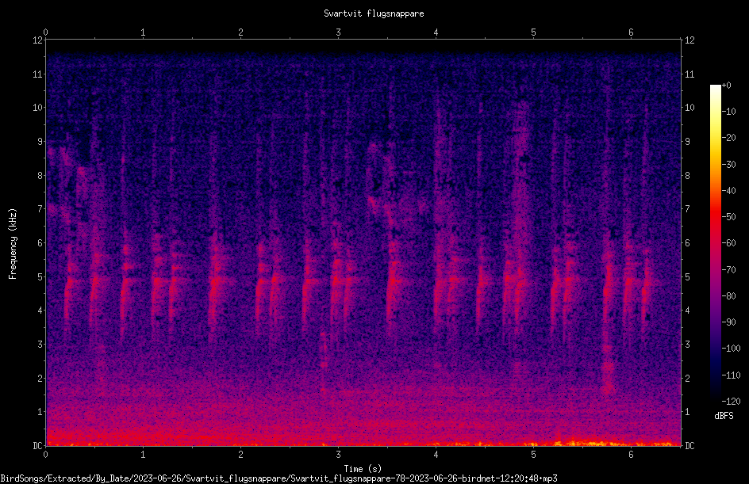749x484 pixels.
Task: Click the top '6' seconds time label
Action: coord(631,32)
